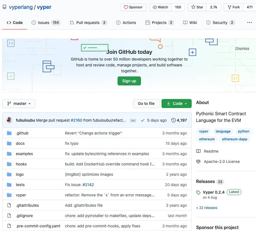
Task: Open the Security tab
Action: click(221, 23)
